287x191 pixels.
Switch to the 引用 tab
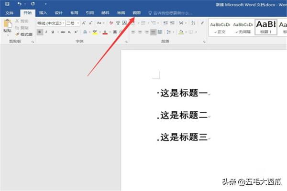tap(90, 13)
